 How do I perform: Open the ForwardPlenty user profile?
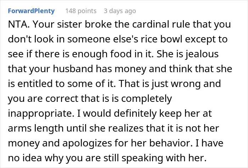click(x=31, y=11)
